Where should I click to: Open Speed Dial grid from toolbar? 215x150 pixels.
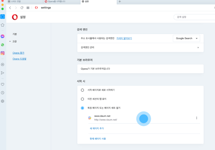28,8
